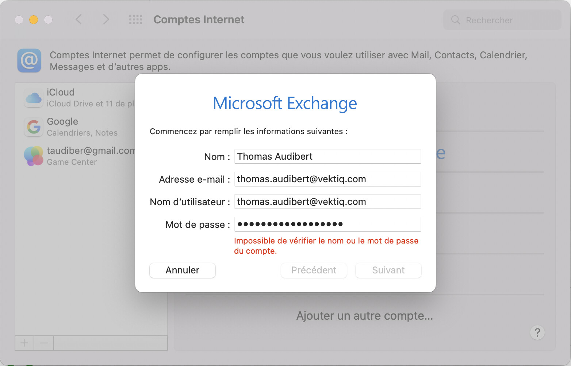
Task: Open help with the question mark button
Action: click(x=537, y=332)
